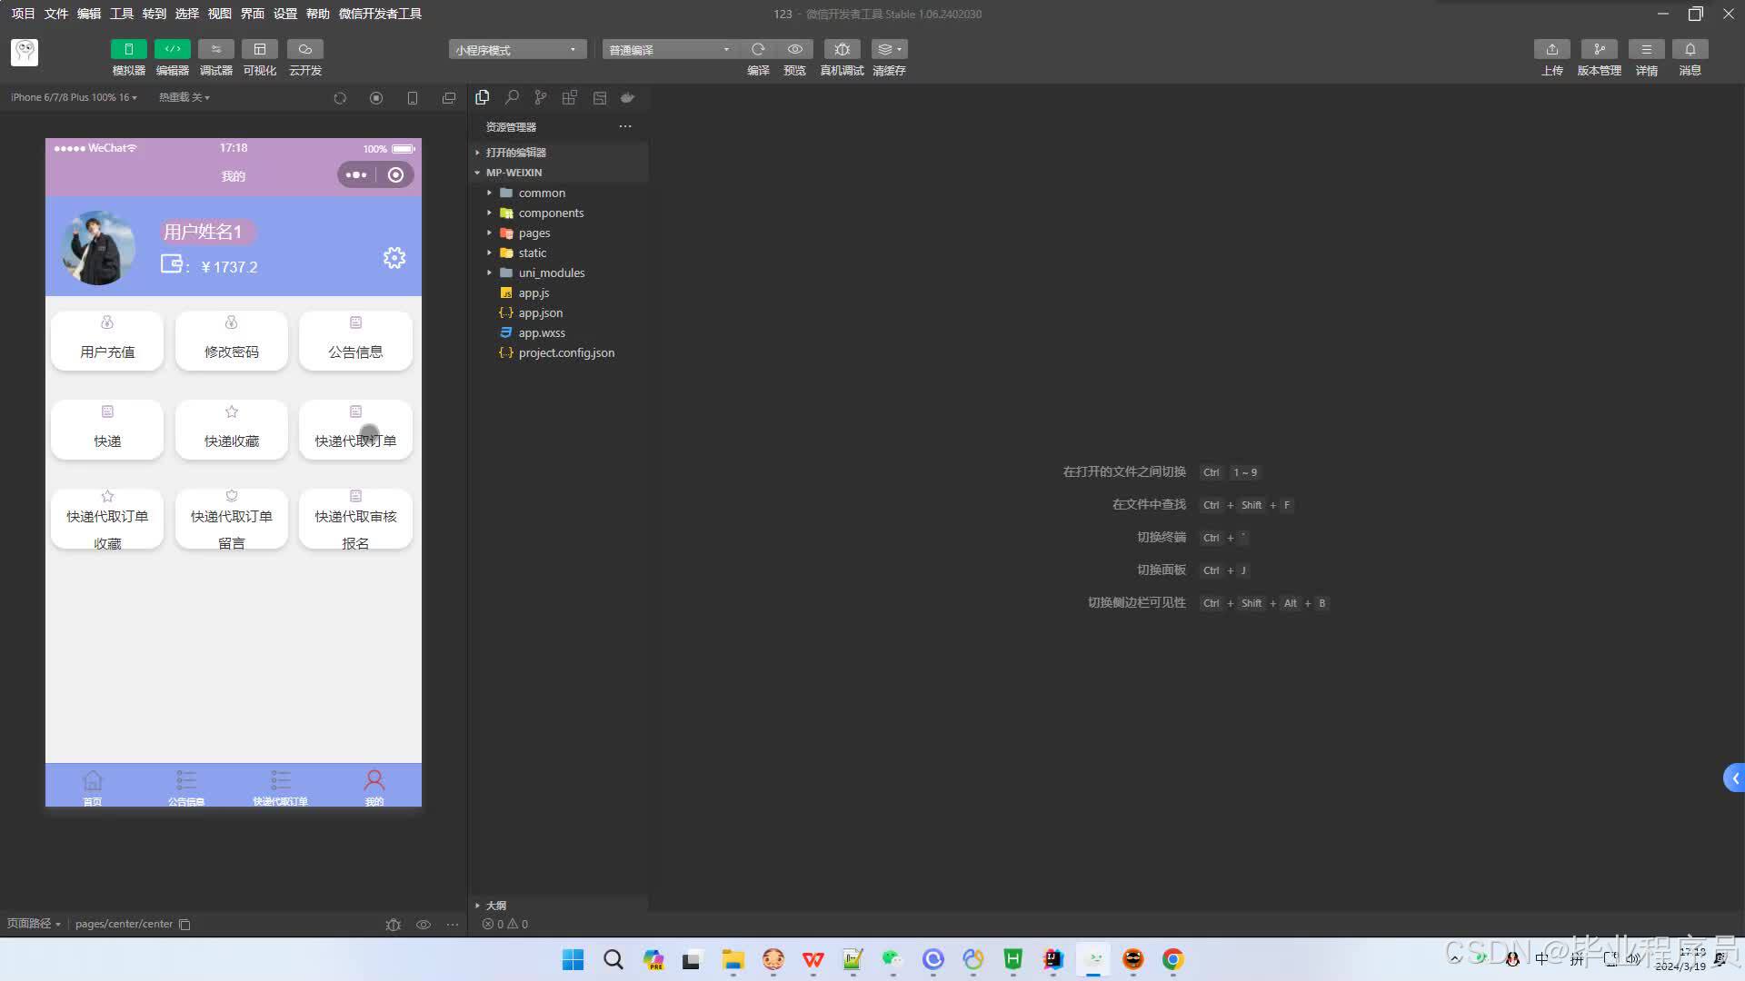Click Chrome icon in taskbar
This screenshot has height=981, width=1745.
tap(1172, 959)
